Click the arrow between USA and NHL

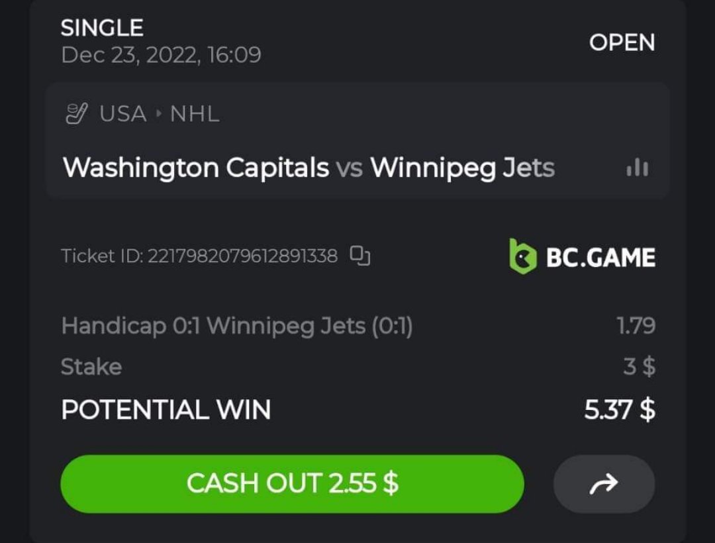click(158, 114)
